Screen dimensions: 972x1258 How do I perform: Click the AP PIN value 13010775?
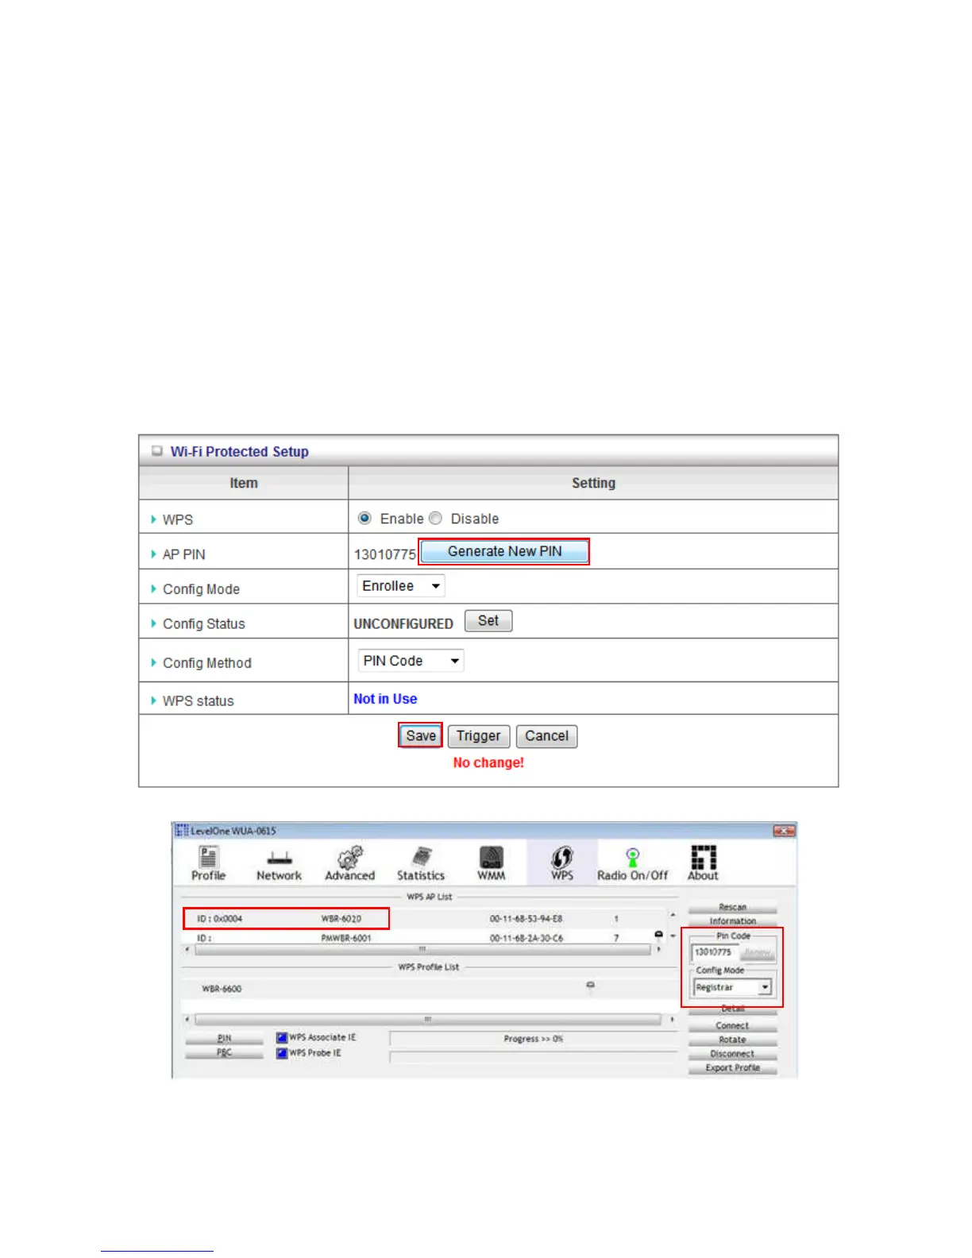point(384,554)
